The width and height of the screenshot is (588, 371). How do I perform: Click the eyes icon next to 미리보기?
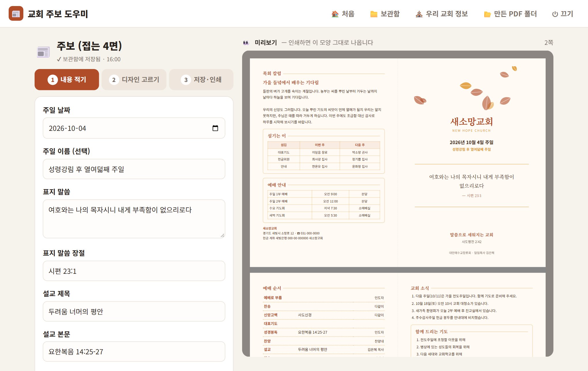246,43
